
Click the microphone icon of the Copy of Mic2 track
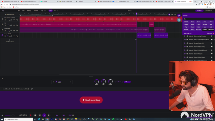pyautogui.click(x=2, y=35)
